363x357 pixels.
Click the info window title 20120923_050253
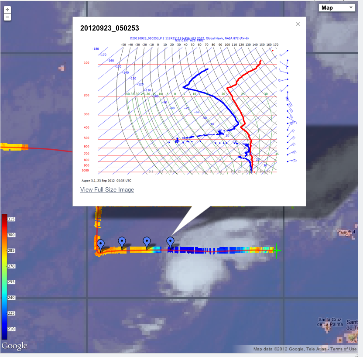[110, 28]
